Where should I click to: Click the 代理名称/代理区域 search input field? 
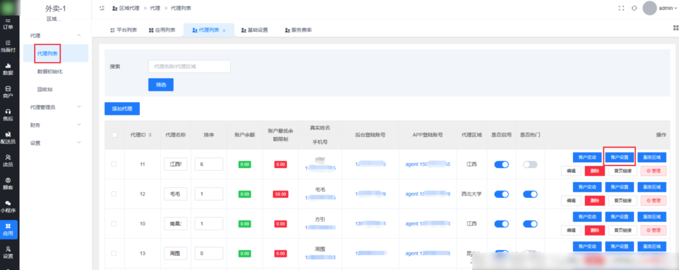point(189,66)
